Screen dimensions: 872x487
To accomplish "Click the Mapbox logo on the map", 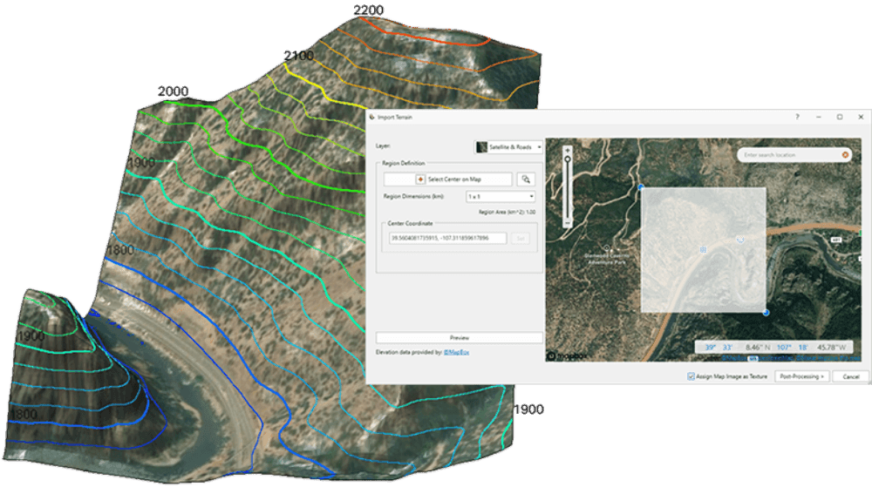I will click(568, 355).
